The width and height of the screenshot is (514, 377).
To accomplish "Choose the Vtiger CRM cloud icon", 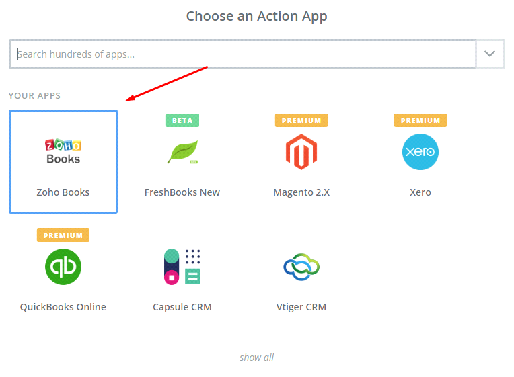I will (301, 267).
